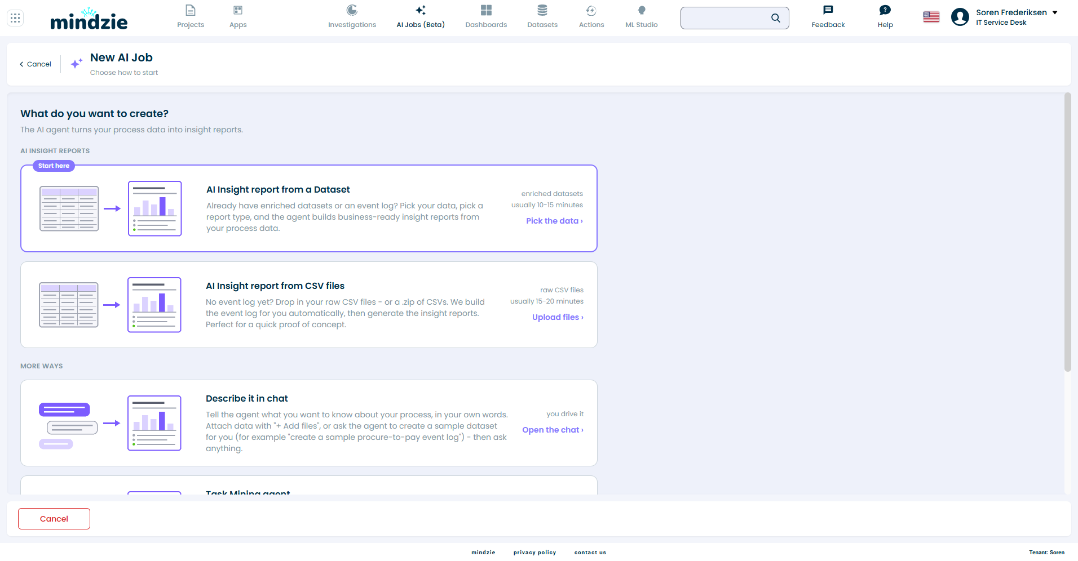
Task: Open Apps from the top navigation
Action: tap(238, 25)
